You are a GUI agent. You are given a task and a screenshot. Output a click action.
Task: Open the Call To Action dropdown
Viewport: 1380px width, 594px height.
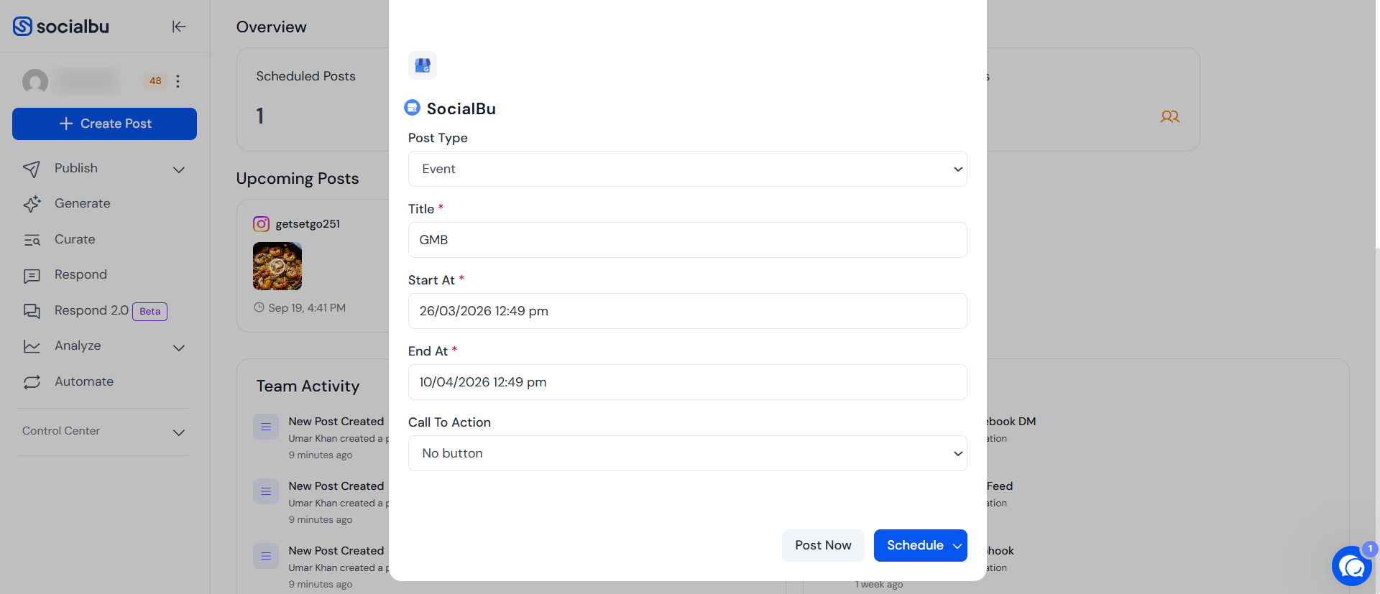[x=687, y=453]
